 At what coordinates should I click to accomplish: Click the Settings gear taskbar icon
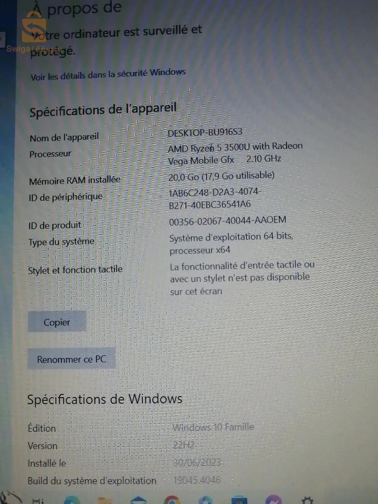click(x=307, y=501)
